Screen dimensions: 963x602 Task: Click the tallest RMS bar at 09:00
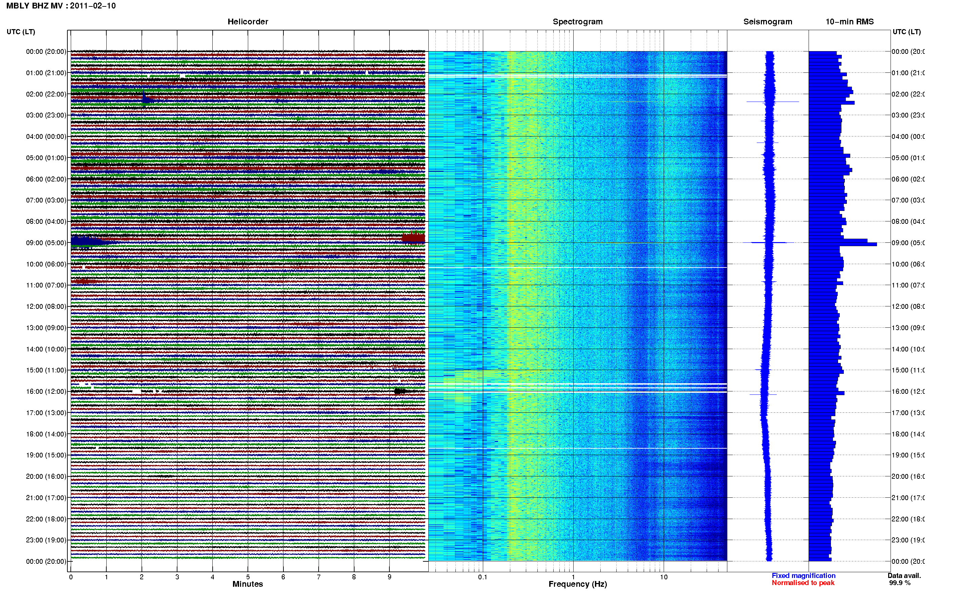(843, 244)
